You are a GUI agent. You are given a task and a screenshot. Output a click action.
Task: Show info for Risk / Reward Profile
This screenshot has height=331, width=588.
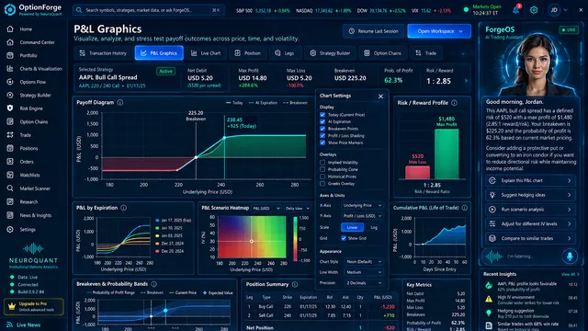pos(454,103)
